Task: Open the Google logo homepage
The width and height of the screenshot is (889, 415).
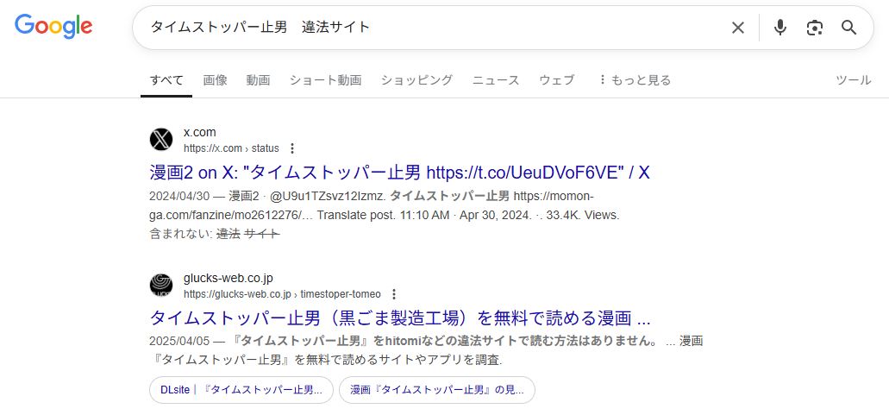Action: tap(53, 26)
